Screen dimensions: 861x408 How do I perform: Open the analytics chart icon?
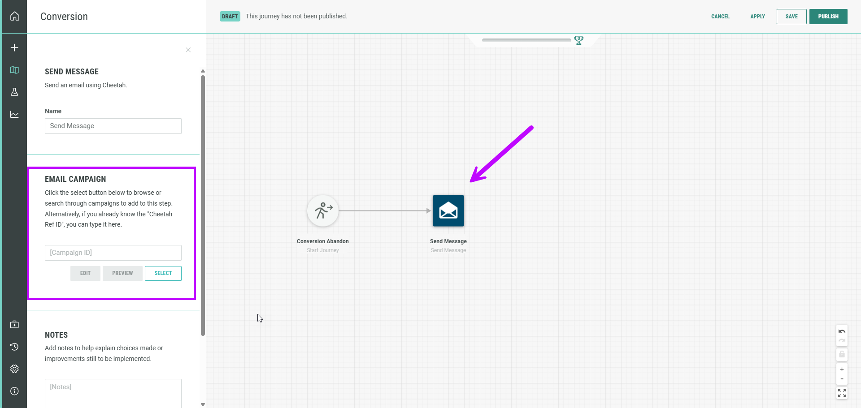(14, 115)
